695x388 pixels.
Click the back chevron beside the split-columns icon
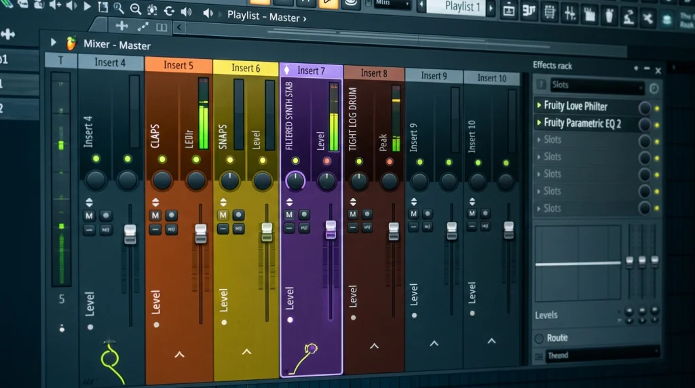179,27
